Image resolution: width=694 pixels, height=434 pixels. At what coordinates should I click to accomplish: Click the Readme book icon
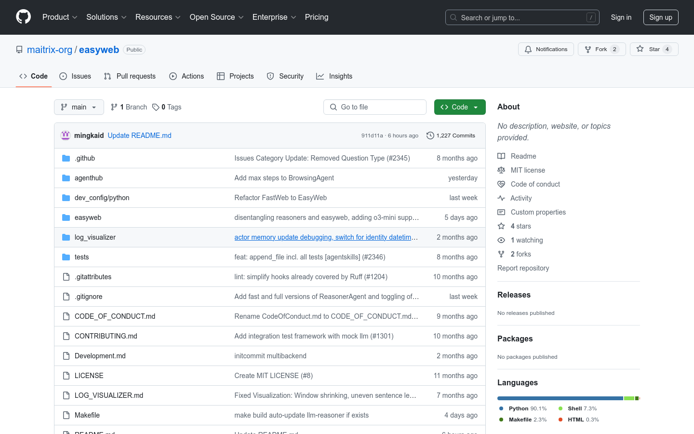[x=501, y=156]
